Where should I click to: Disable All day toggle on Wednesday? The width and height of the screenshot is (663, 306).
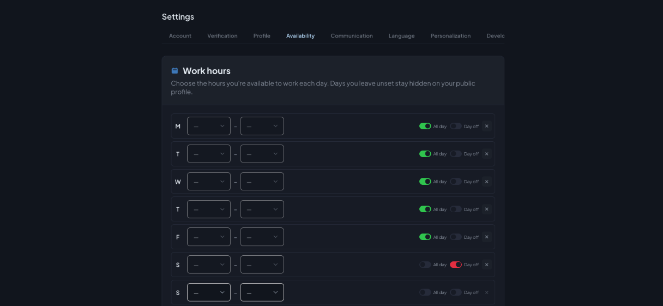pyautogui.click(x=425, y=182)
